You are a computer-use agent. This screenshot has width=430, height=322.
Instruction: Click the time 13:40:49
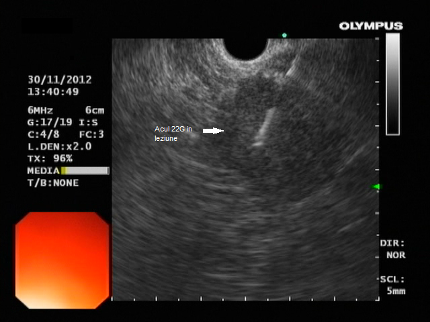[53, 91]
